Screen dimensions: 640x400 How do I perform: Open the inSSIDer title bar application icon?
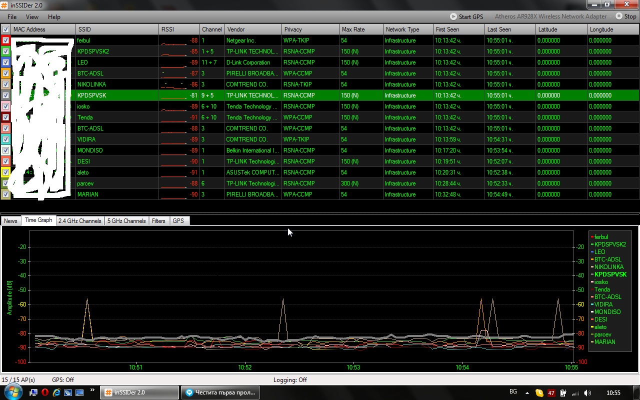(5, 4)
